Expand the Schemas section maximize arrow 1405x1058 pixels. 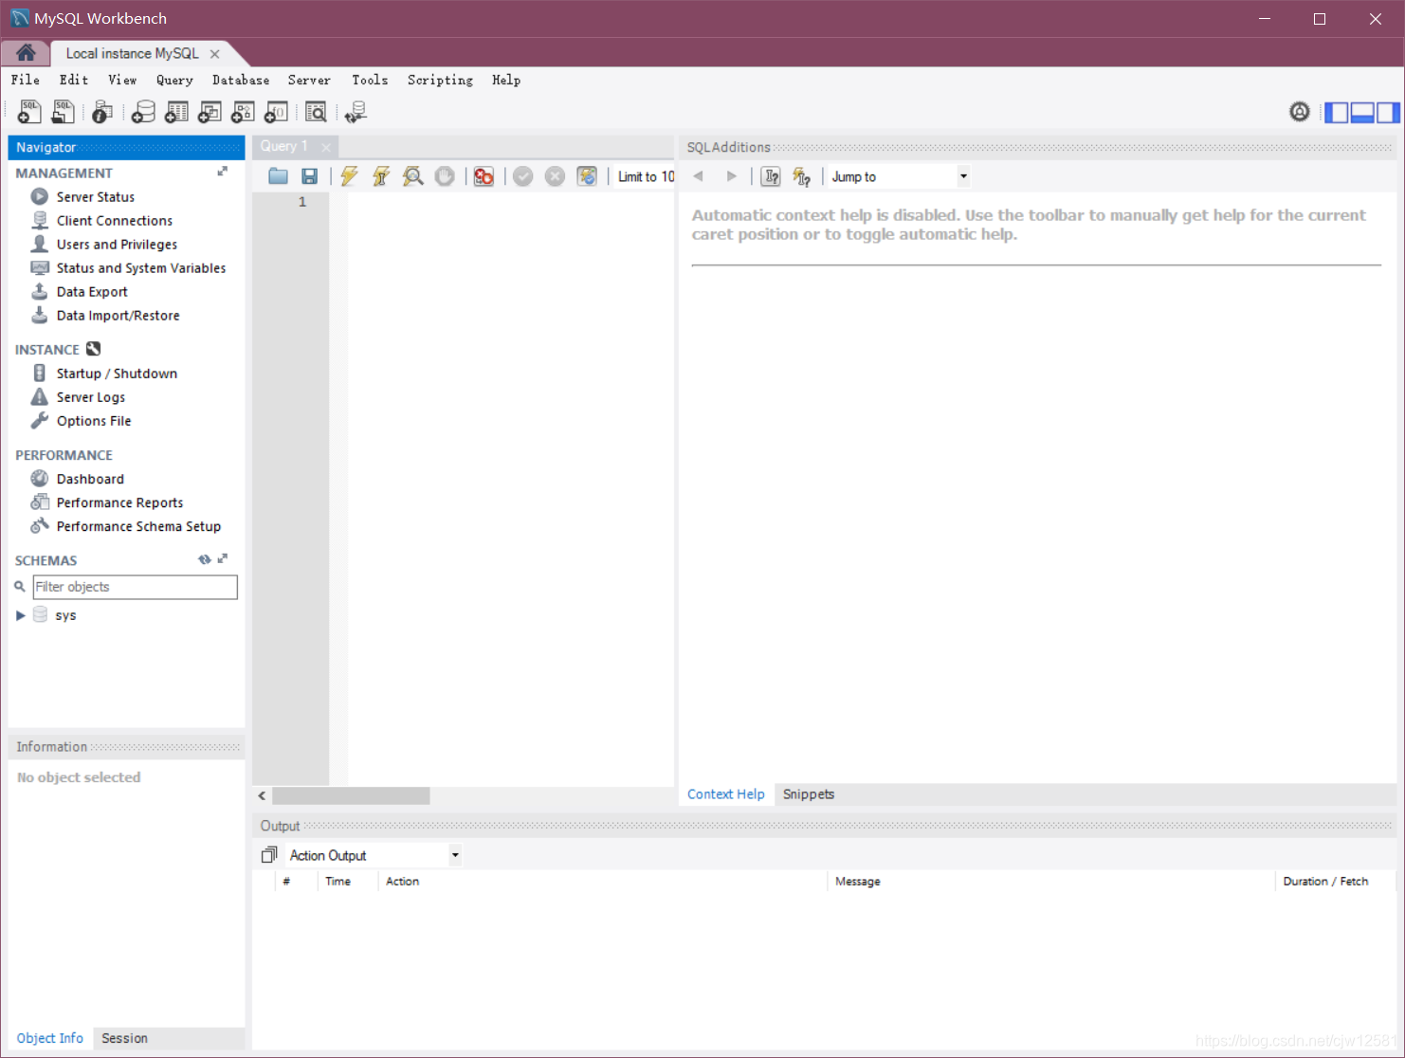click(x=223, y=559)
